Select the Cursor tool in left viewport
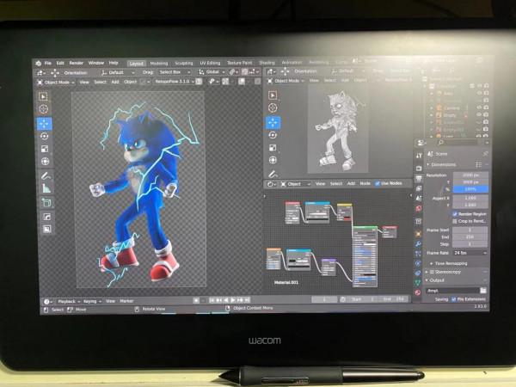The height and width of the screenshot is (387, 516). coord(44,109)
